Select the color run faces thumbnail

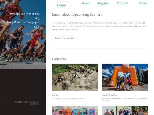pos(75,110)
